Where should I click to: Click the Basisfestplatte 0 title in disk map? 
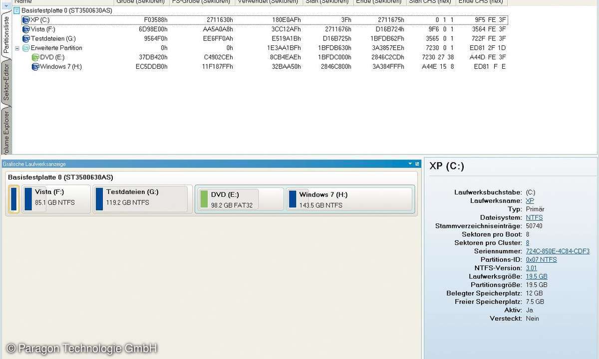pos(60,177)
